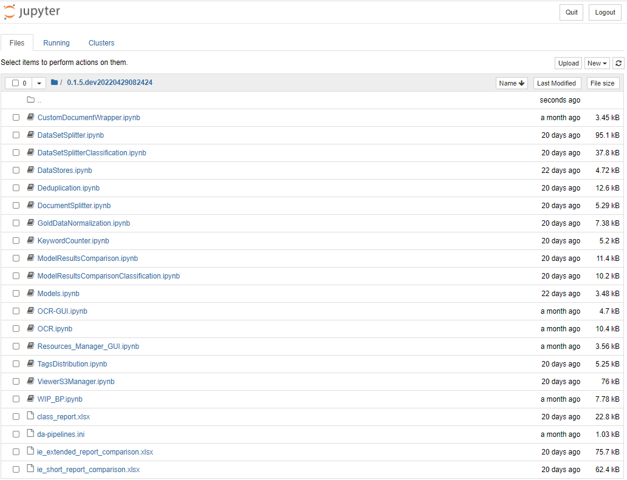Sort files by File size
The image size is (627, 480).
click(x=602, y=83)
